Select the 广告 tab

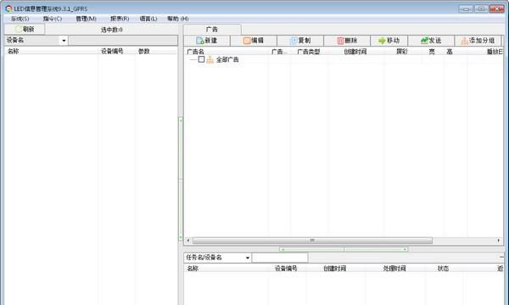pyautogui.click(x=212, y=29)
